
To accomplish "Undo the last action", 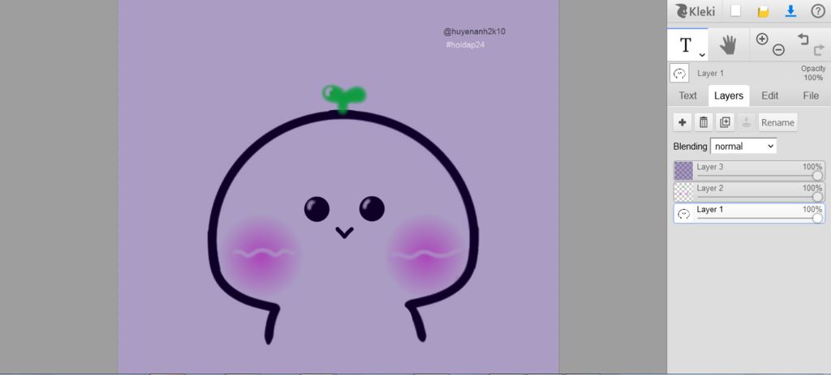I will click(x=803, y=39).
